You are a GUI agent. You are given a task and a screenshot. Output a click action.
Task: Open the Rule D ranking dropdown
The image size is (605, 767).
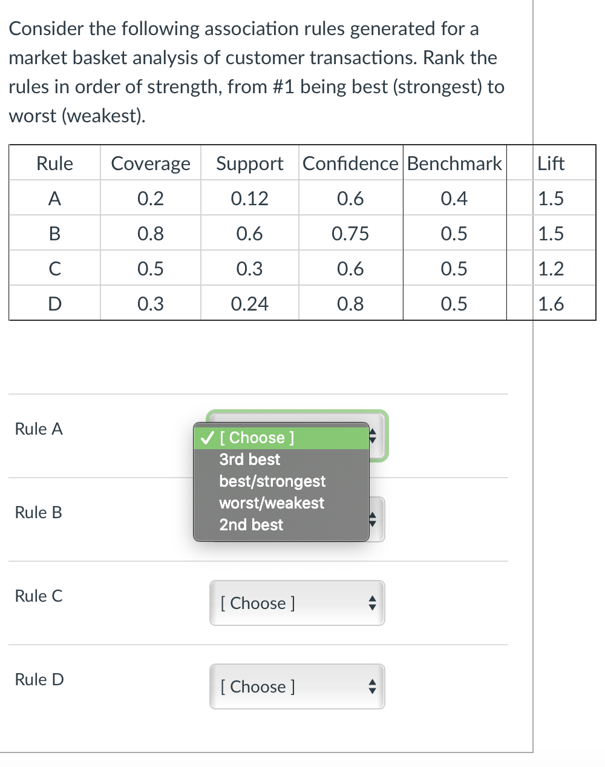[297, 686]
